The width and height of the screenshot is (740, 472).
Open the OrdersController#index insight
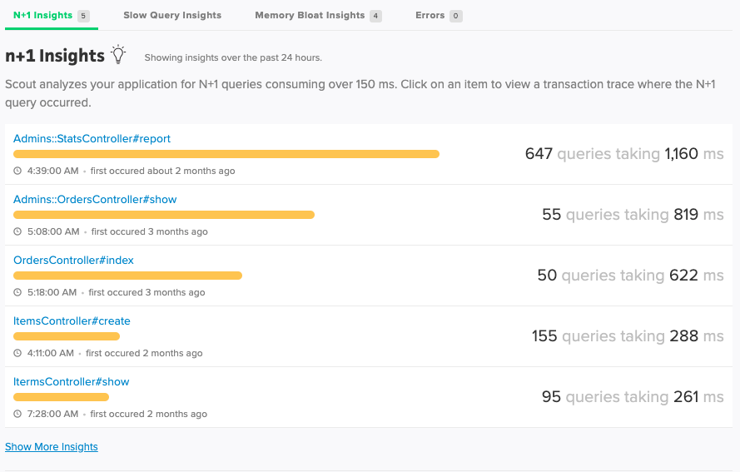click(73, 261)
